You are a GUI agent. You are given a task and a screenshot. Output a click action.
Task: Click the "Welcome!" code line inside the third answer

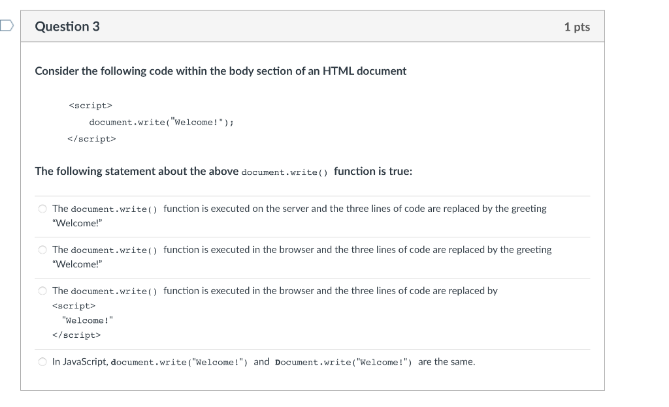[x=87, y=320]
